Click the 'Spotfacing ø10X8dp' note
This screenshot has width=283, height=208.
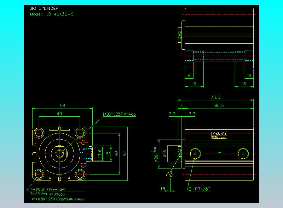coord(48,194)
